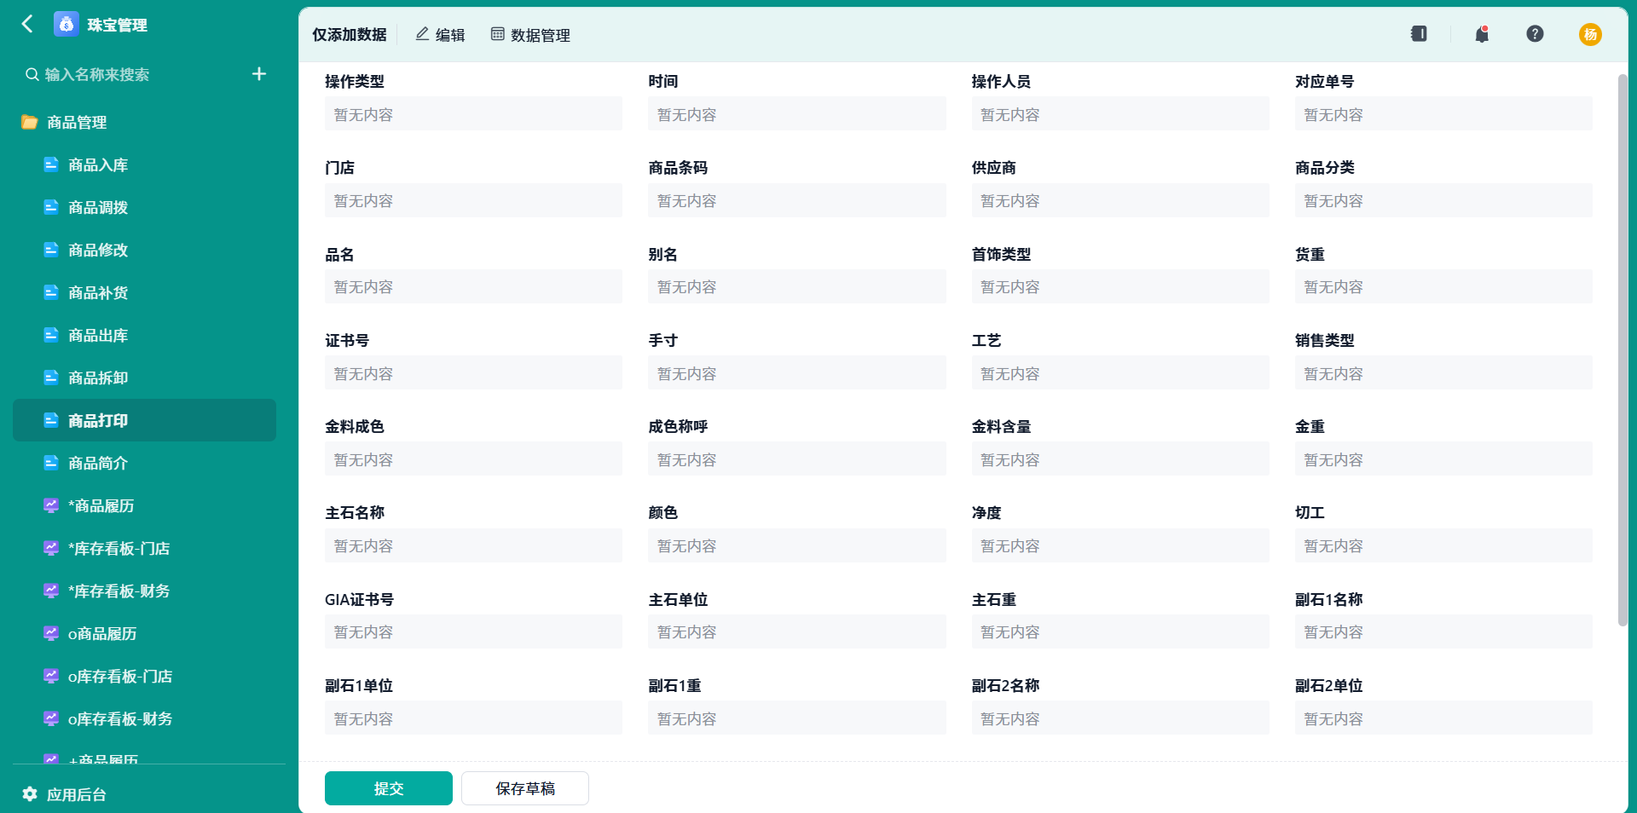The height and width of the screenshot is (813, 1637).
Task: Click the 副石2单位 field
Action: click(1443, 718)
